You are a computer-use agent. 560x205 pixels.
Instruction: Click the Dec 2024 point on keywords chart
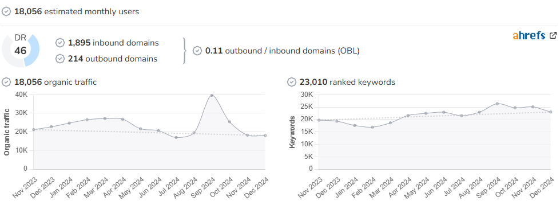point(550,112)
